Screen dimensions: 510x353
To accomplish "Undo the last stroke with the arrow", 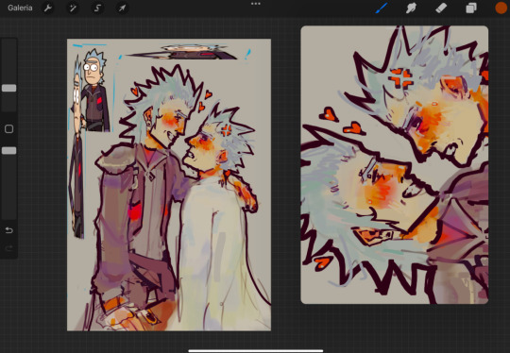I will point(9,230).
